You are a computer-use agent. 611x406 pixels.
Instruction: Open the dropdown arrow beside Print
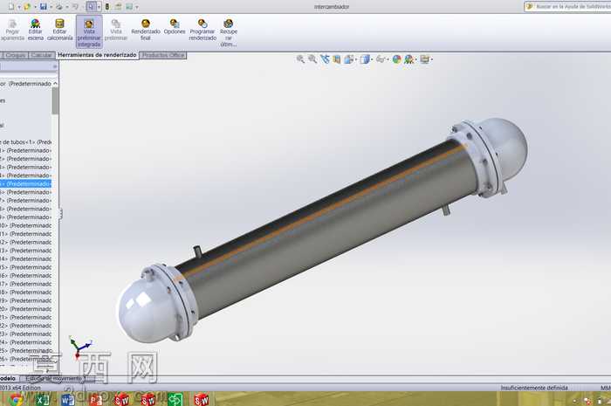[x=66, y=7]
